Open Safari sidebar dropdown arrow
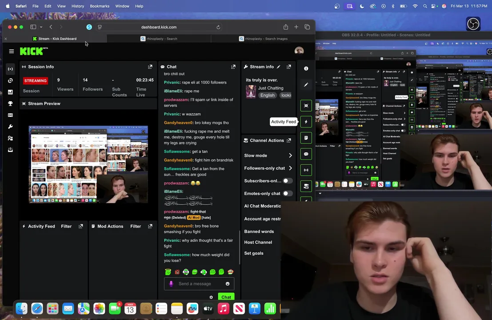492x320 pixels. 41,27
